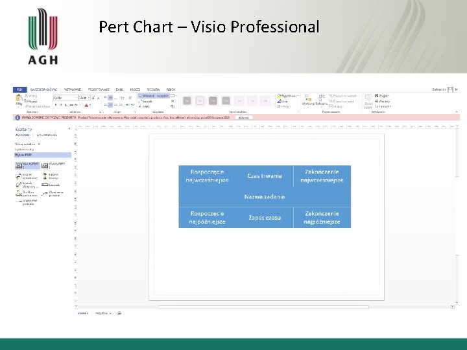Viewport: 467px width, 350px height.
Task: Select the Wykres PERT 1 shape
Action: 27,165
